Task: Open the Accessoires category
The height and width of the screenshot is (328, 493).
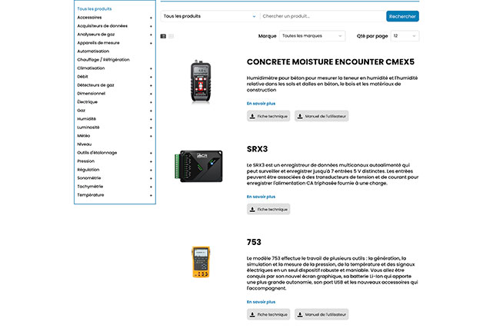Action: 90,17
